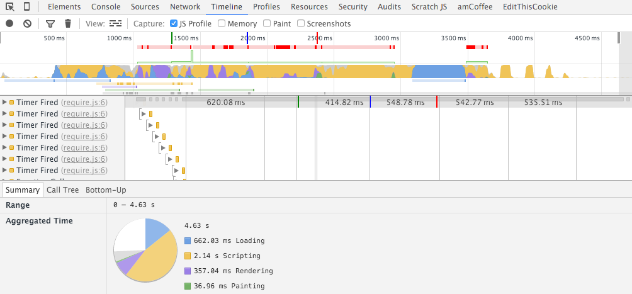This screenshot has height=294, width=632.
Task: Click the green marker on the overview ruler
Action: pyautogui.click(x=172, y=38)
